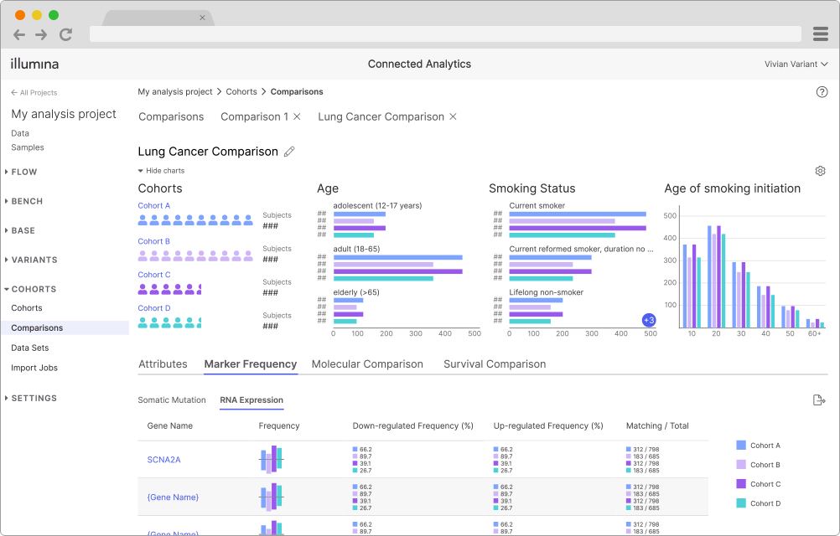The image size is (840, 536).
Task: Open Data Sets in the sidebar
Action: 30,348
